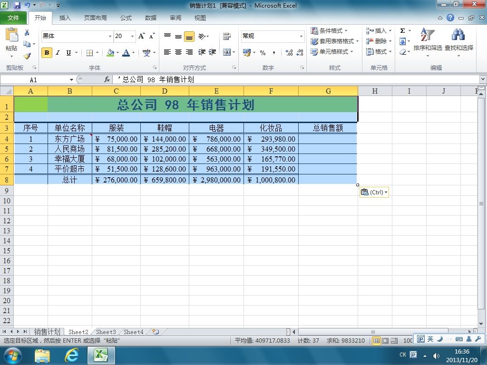The width and height of the screenshot is (487, 365).
Task: Open Windows Explorer folder on taskbar
Action: click(x=42, y=355)
